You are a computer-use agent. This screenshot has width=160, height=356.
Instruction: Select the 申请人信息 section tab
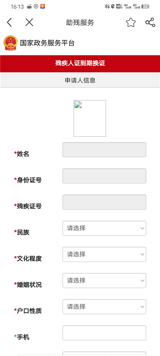click(x=80, y=80)
